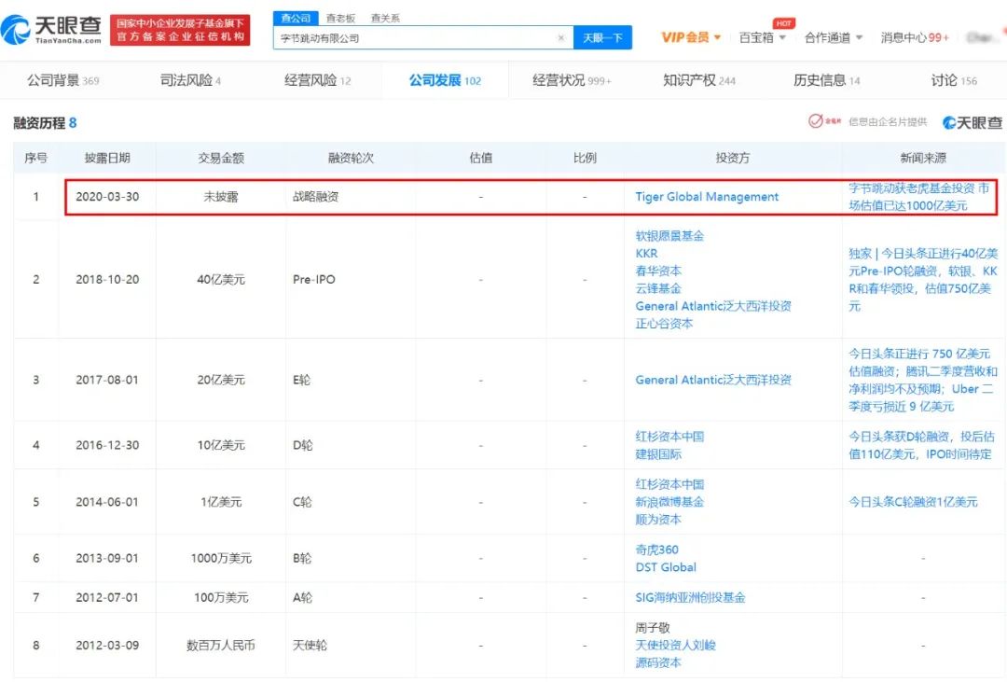
Task: Open 奇虎360 investor link
Action: point(656,550)
